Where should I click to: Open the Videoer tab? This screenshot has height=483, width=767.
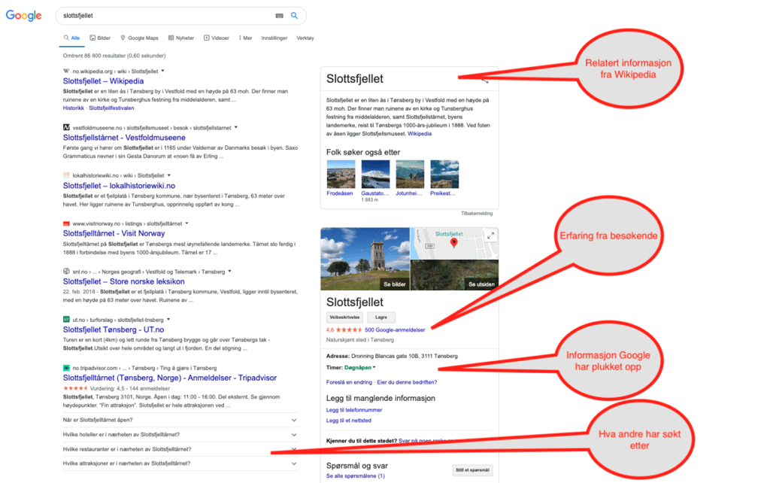[217, 38]
